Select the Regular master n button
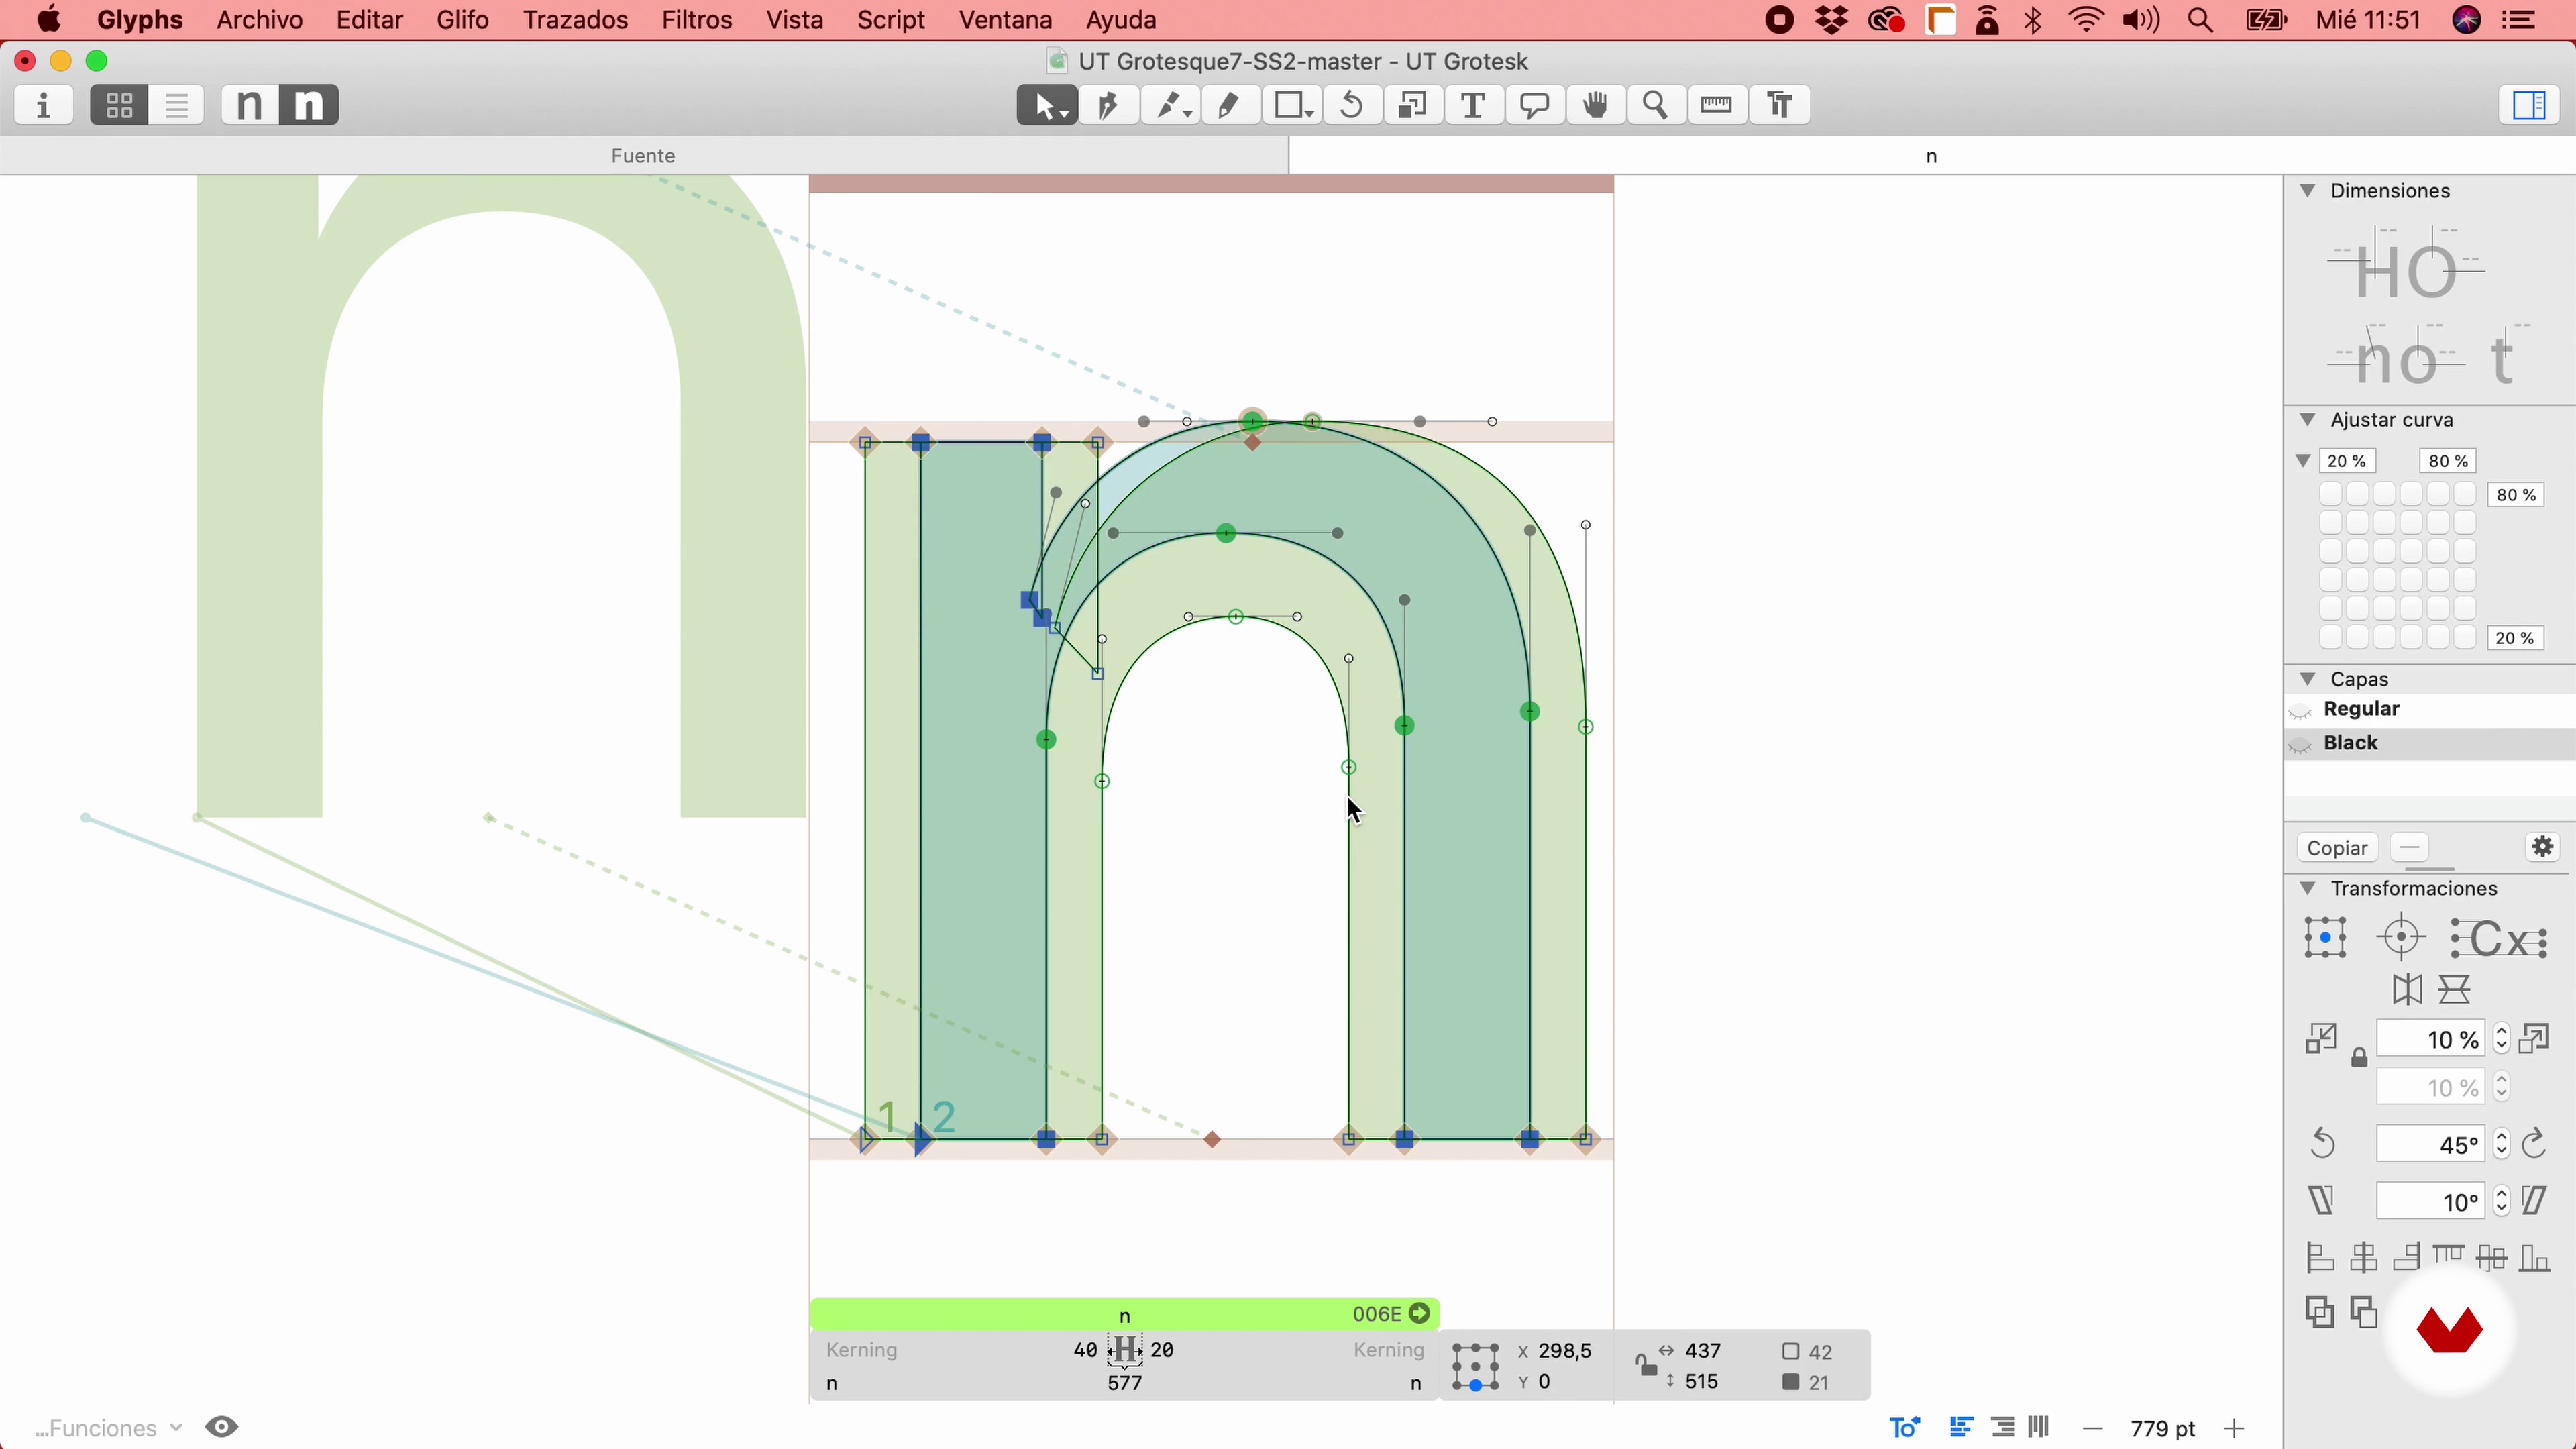This screenshot has height=1449, width=2576. pos(250,106)
